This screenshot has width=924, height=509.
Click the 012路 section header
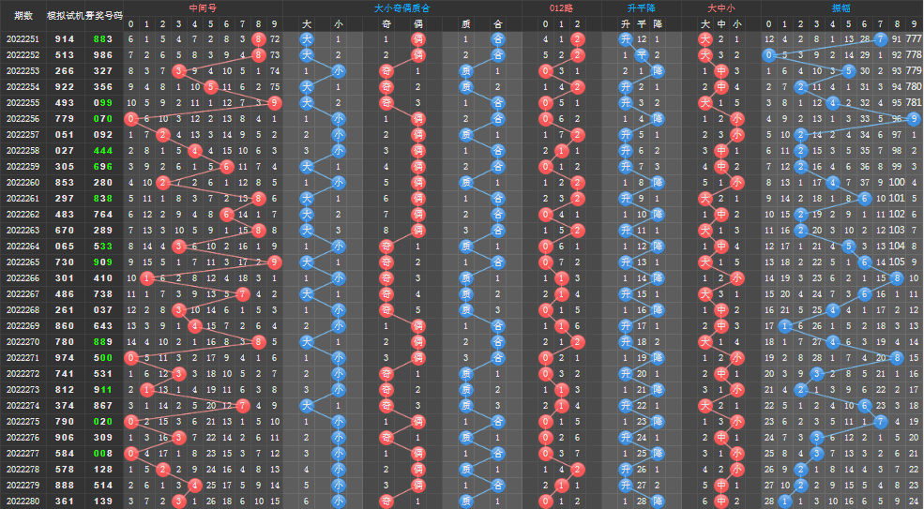click(562, 7)
